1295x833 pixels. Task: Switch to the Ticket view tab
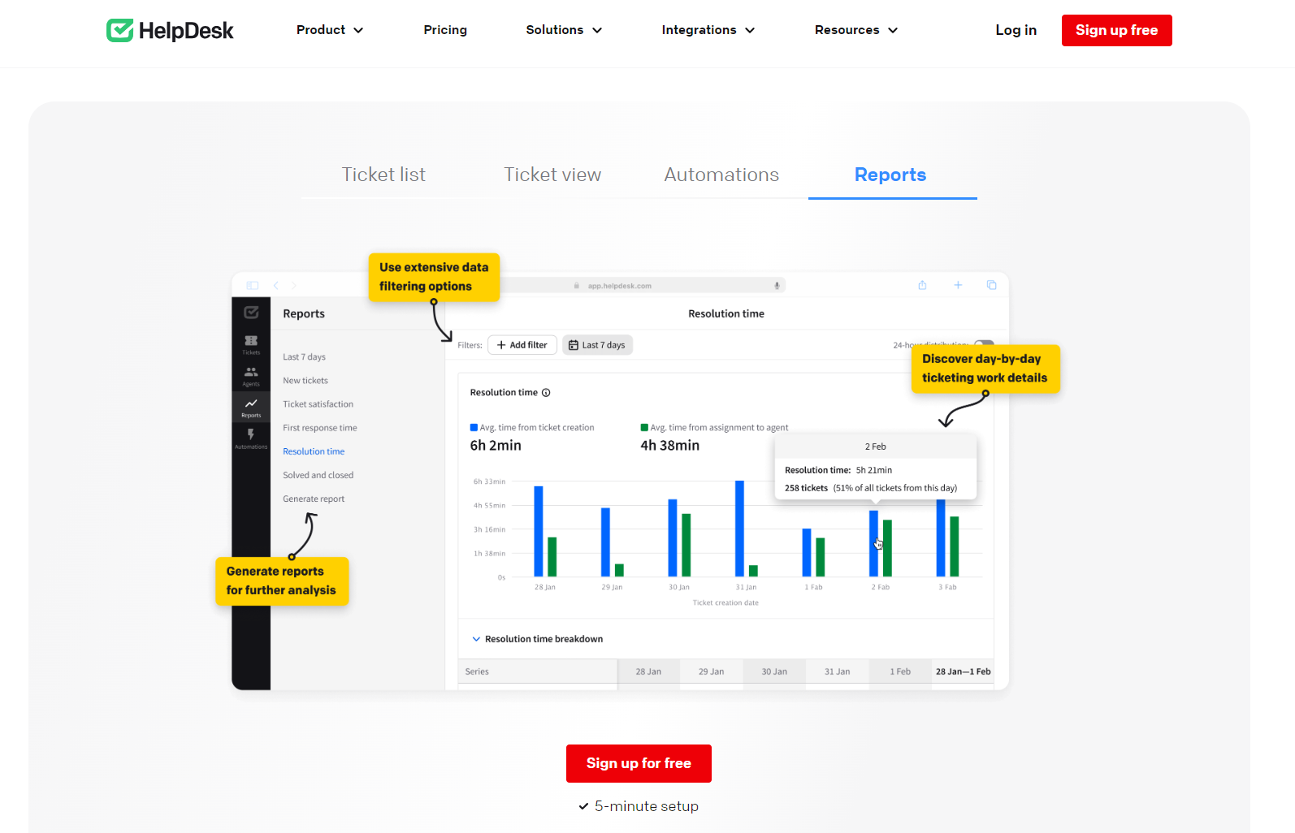(x=552, y=175)
